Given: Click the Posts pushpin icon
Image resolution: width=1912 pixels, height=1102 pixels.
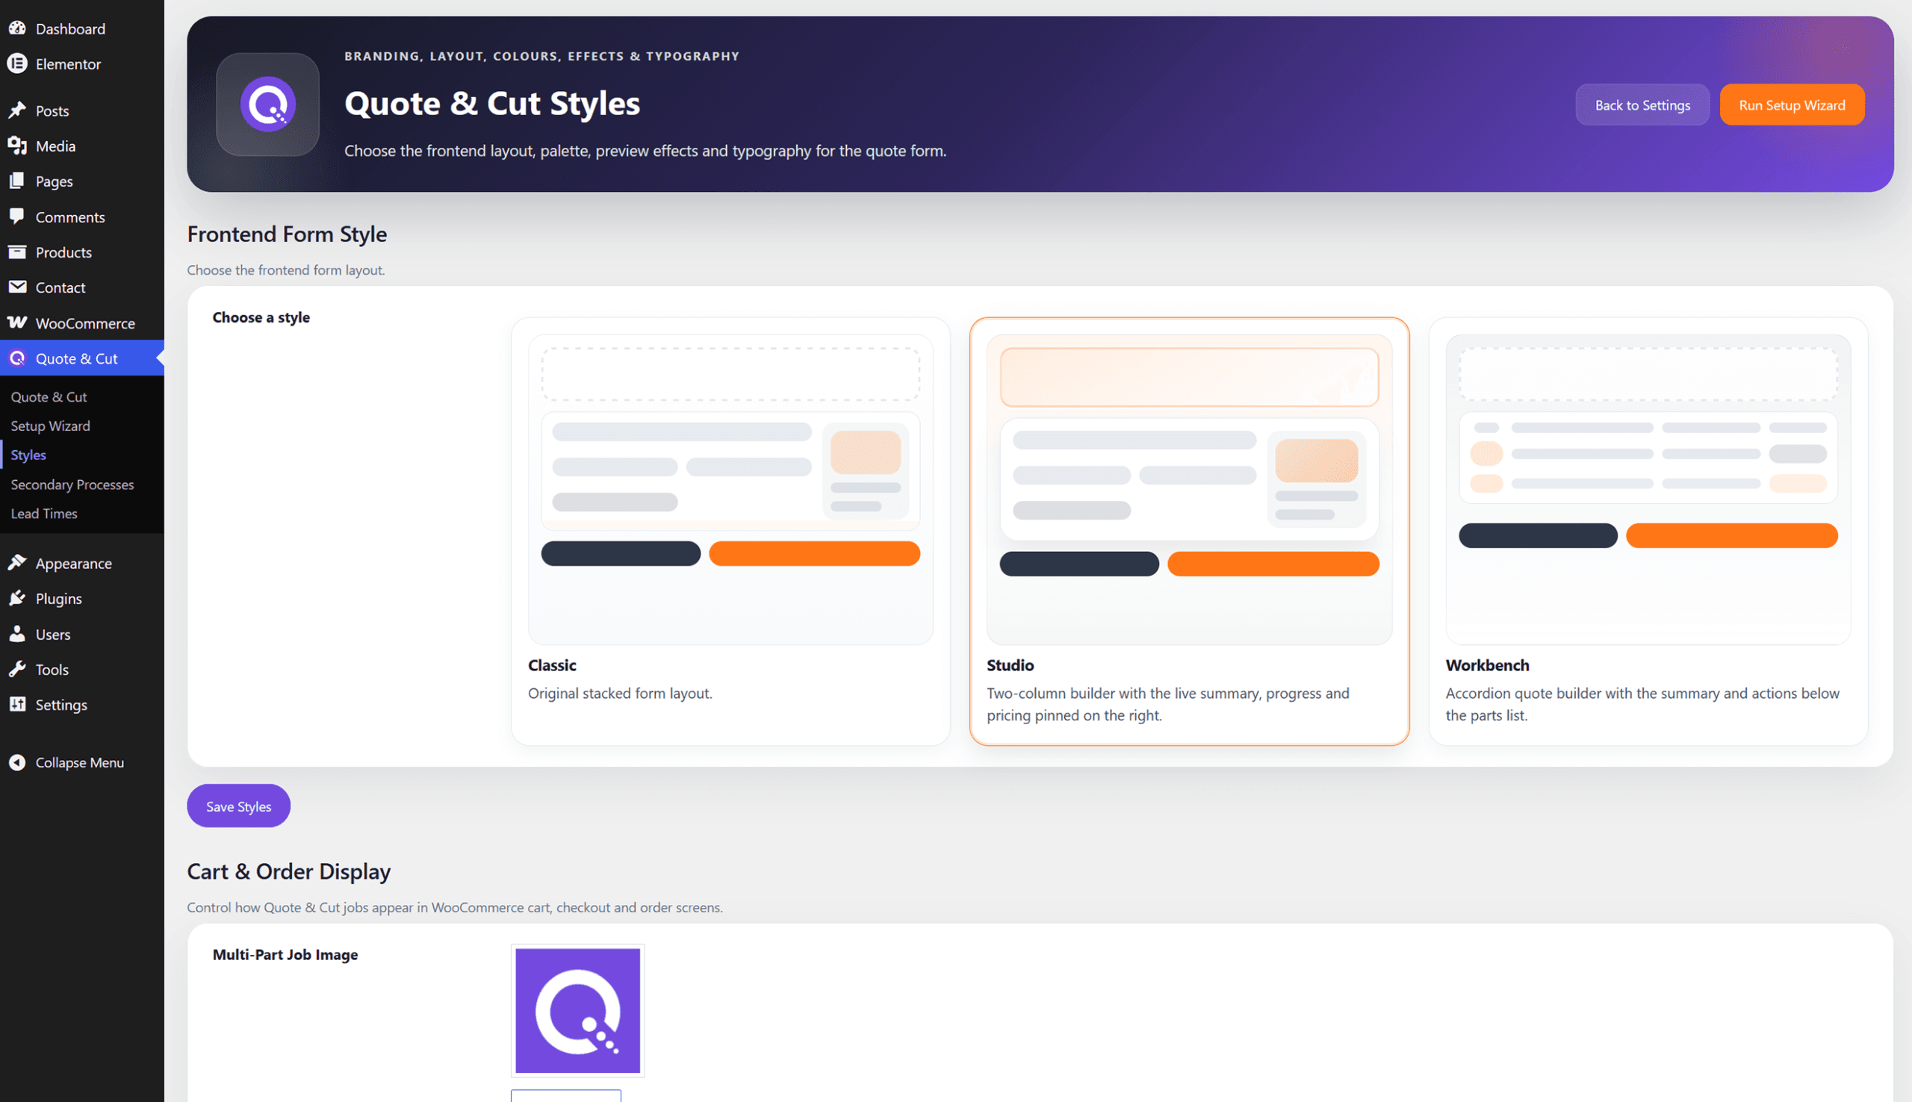Looking at the screenshot, I should [17, 110].
